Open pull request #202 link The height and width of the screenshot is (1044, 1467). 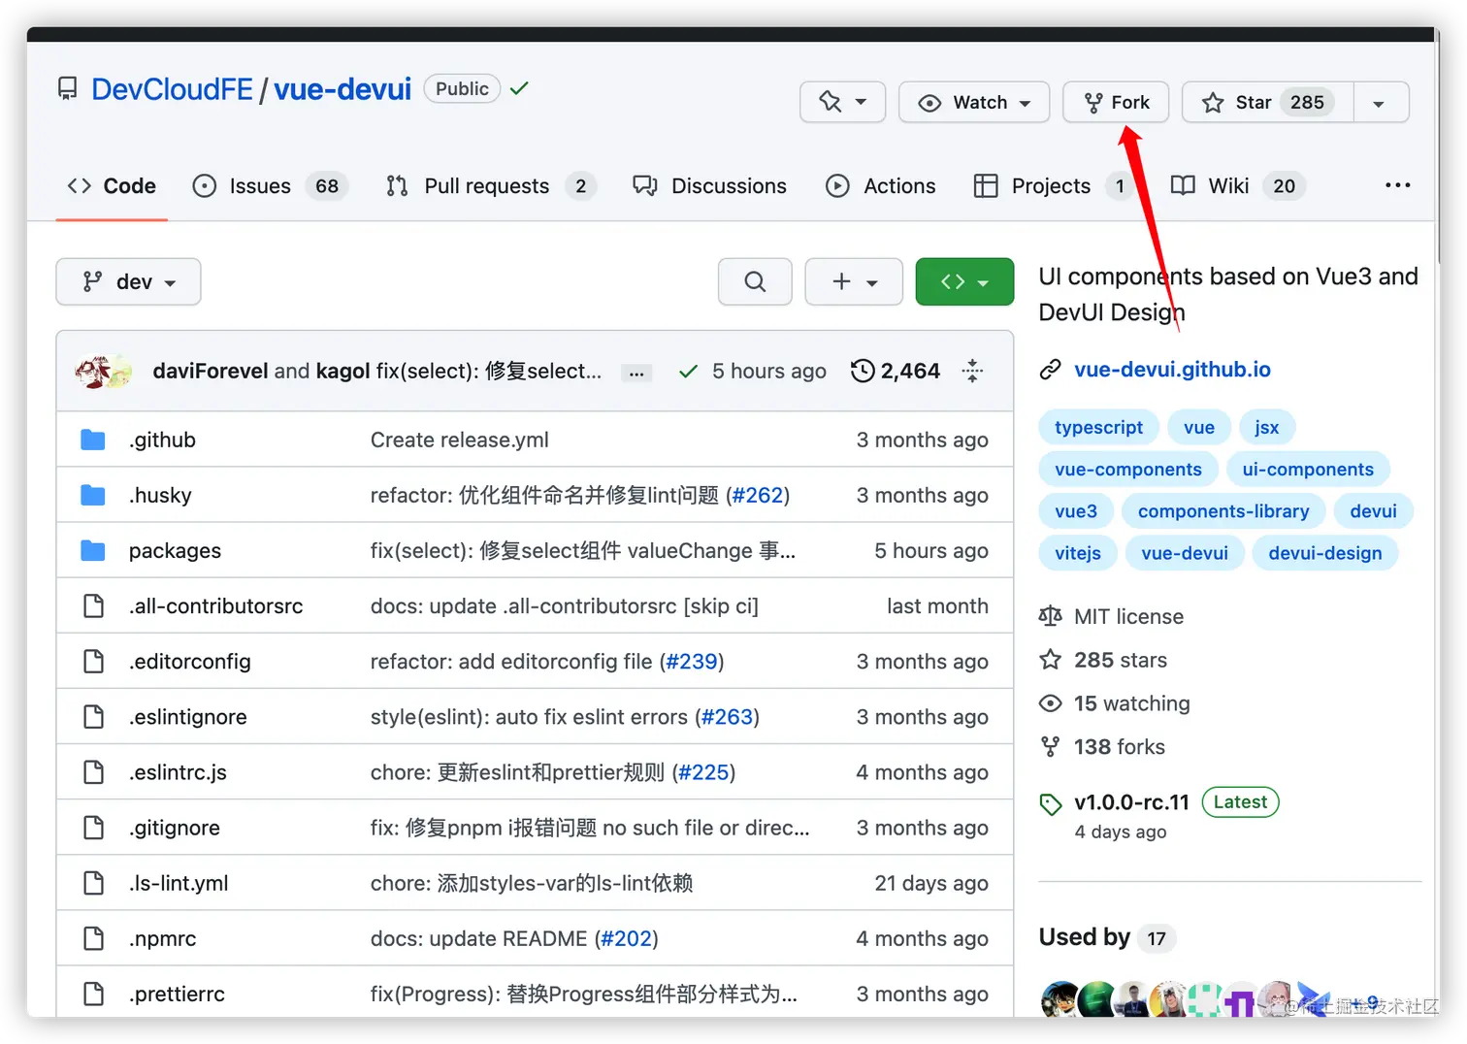(x=626, y=937)
